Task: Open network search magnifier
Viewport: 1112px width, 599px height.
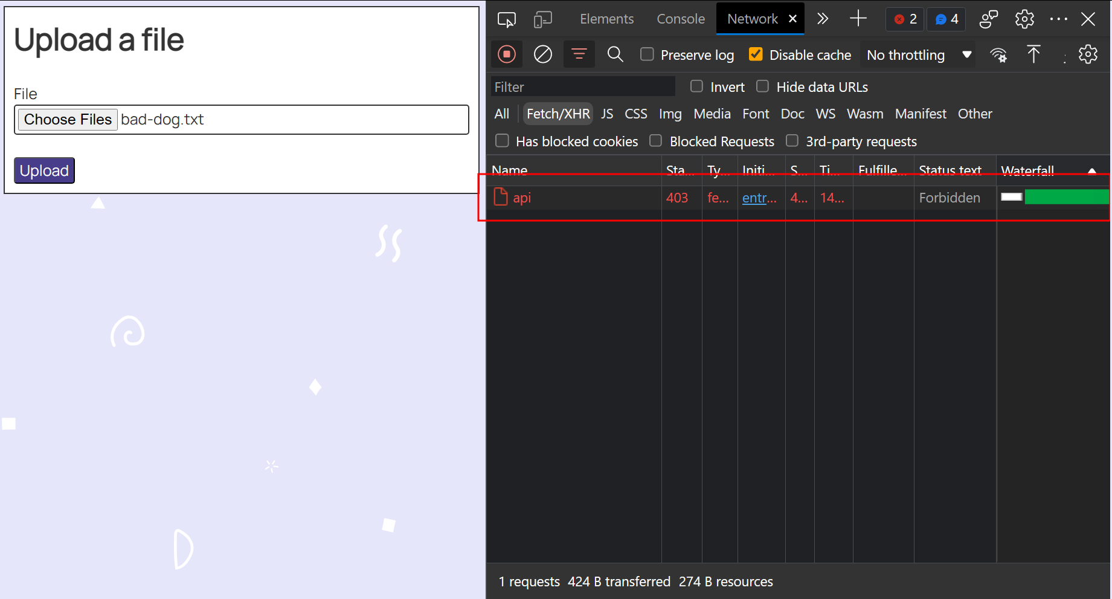Action: coord(615,54)
